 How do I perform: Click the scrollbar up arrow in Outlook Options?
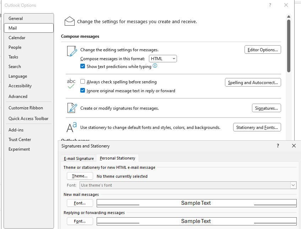pos(289,16)
